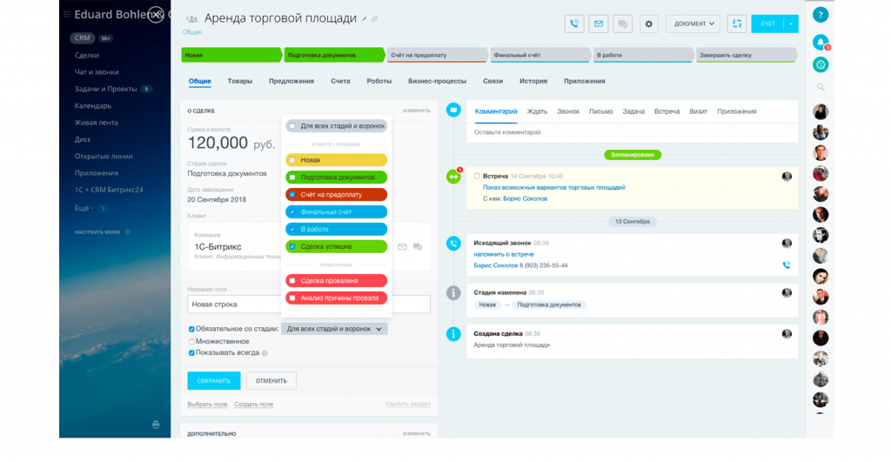
Task: Open notifications via the bell icon
Action: 820,42
